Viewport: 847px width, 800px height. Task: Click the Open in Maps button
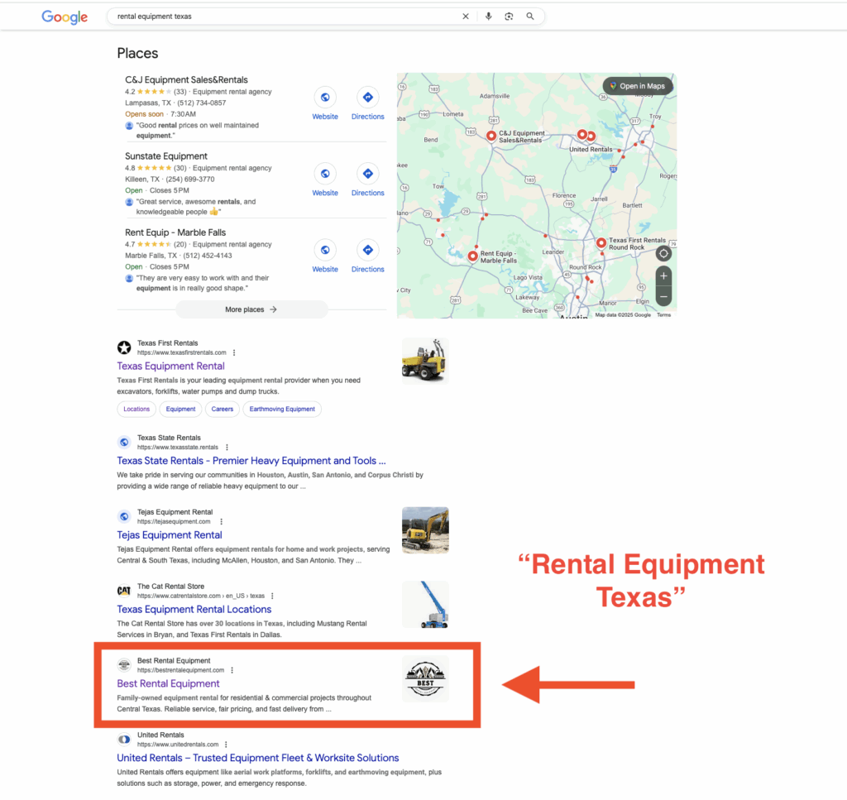pos(638,86)
